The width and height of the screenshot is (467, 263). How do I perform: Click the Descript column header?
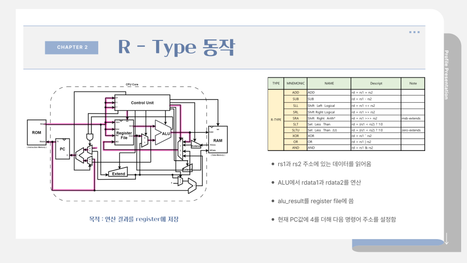coord(376,83)
